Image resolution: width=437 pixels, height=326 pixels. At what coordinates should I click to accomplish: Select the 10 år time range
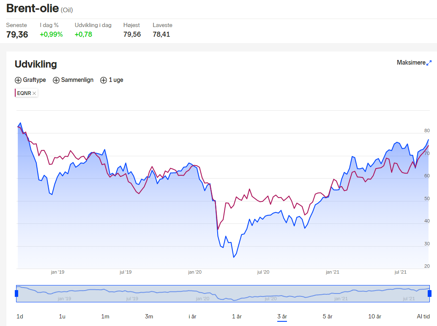(x=374, y=316)
